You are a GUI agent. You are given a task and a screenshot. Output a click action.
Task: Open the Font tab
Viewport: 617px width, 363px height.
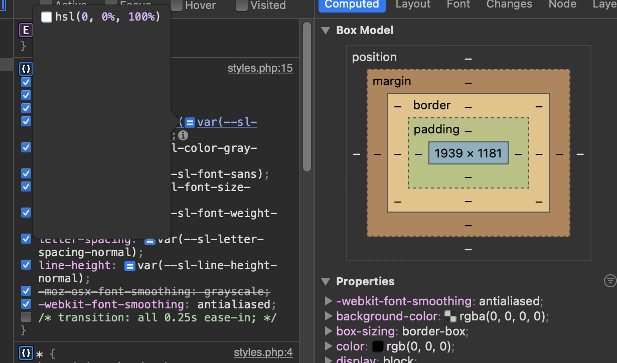click(x=457, y=5)
